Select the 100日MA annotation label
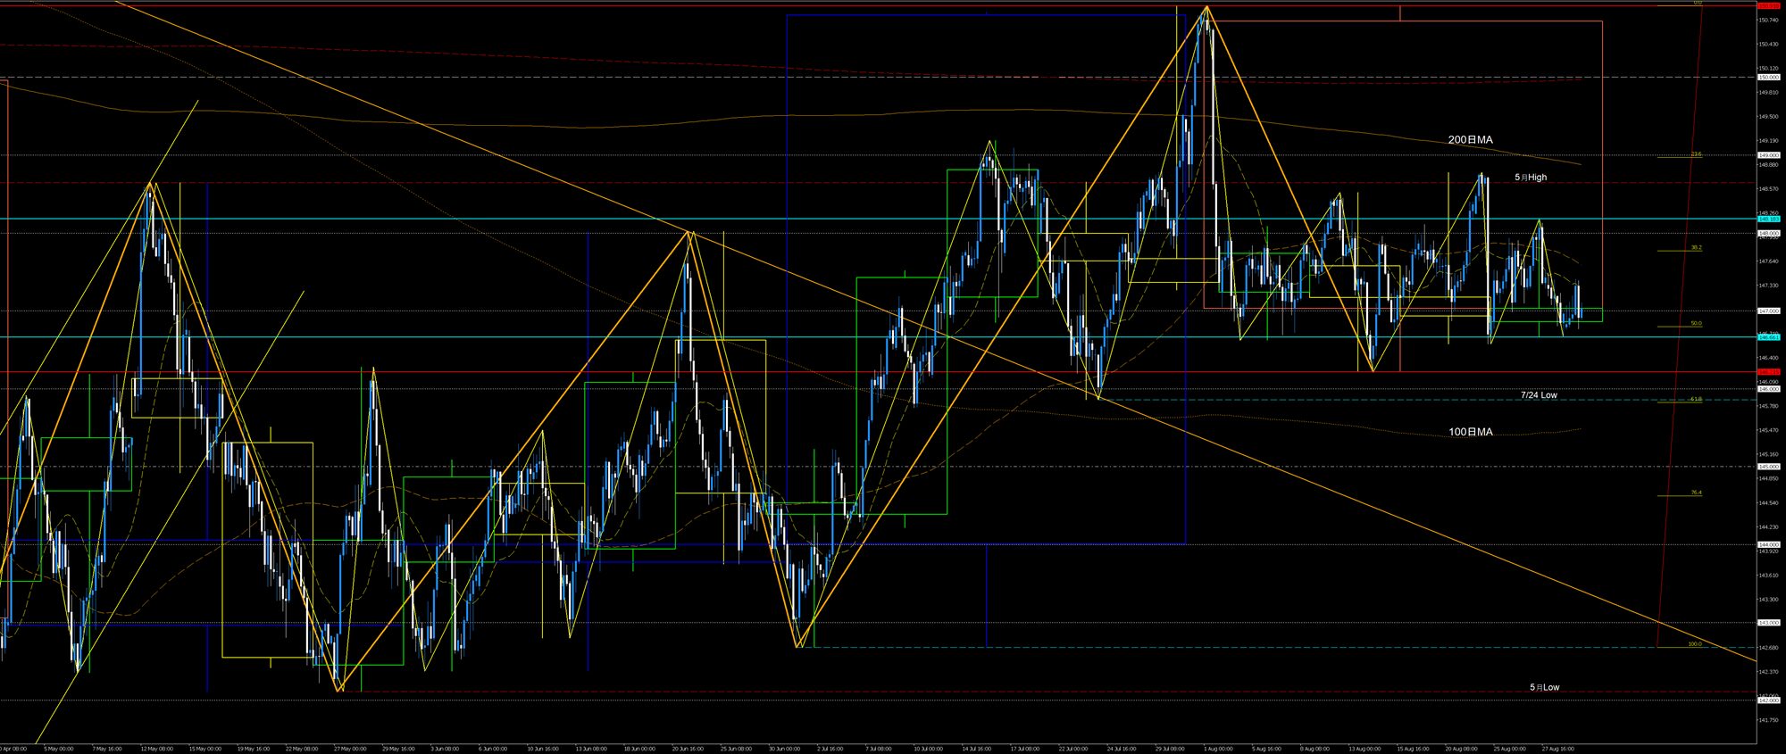The height and width of the screenshot is (754, 1786). click(x=1470, y=432)
